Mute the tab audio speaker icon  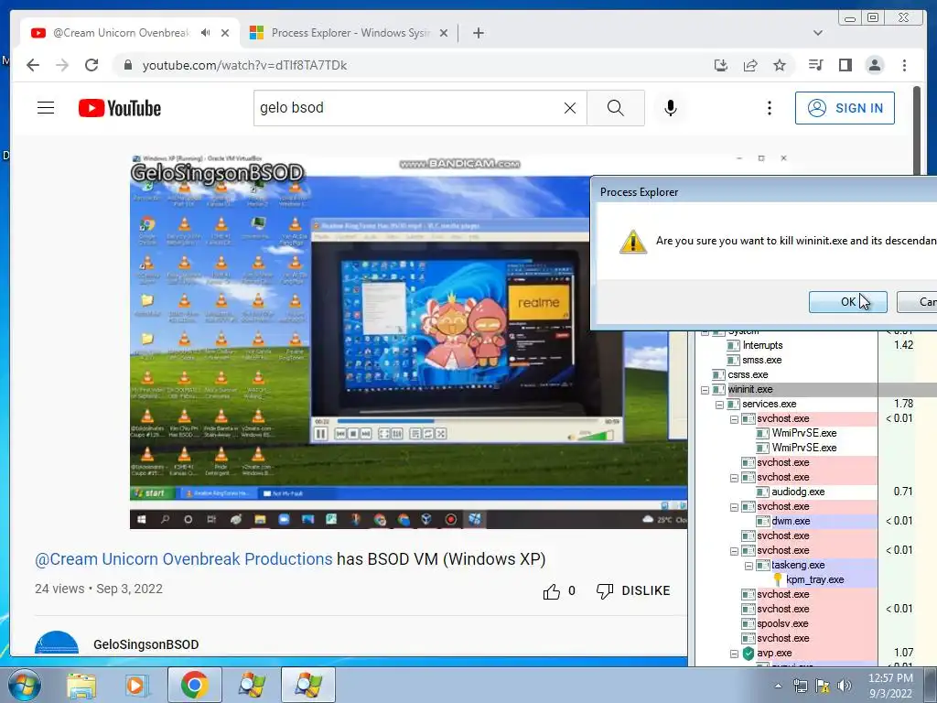pyautogui.click(x=206, y=33)
